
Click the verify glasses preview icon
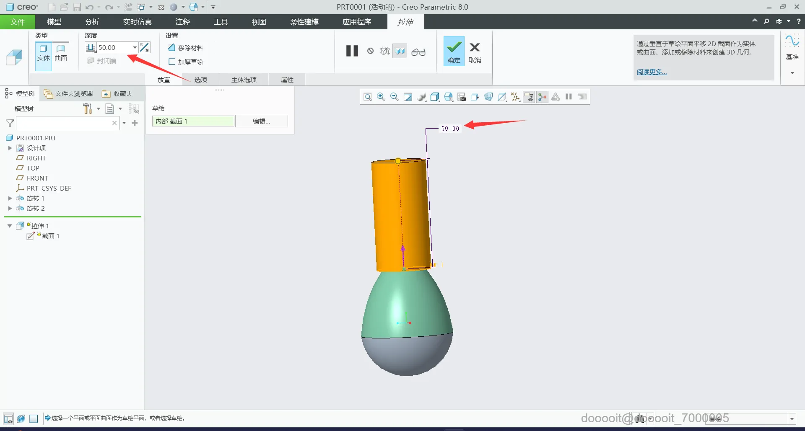pyautogui.click(x=418, y=52)
